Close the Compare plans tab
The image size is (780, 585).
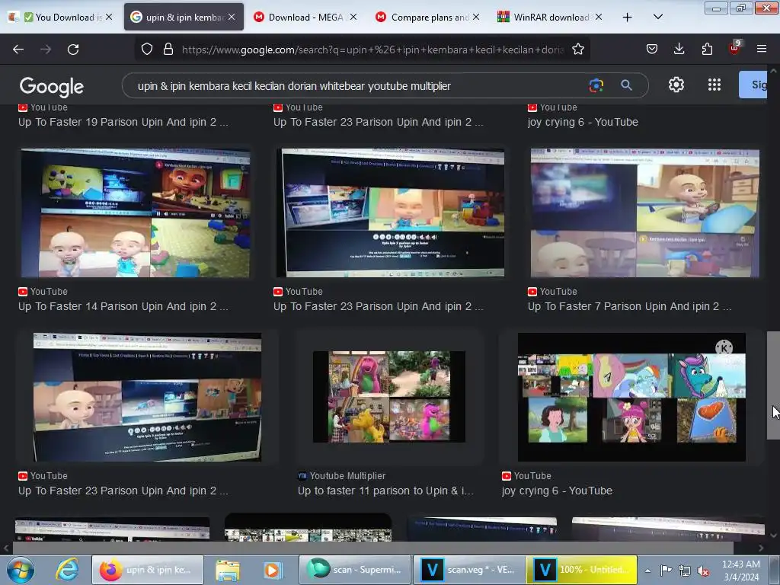pyautogui.click(x=476, y=17)
